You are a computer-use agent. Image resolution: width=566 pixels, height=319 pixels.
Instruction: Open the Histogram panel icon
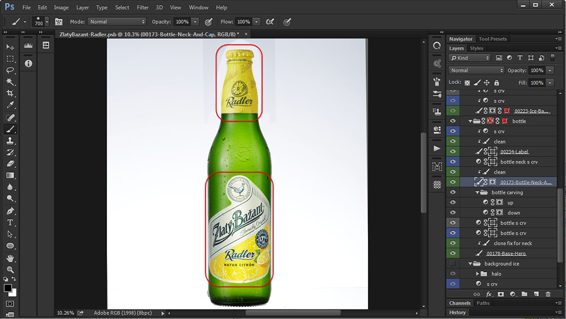click(x=28, y=45)
